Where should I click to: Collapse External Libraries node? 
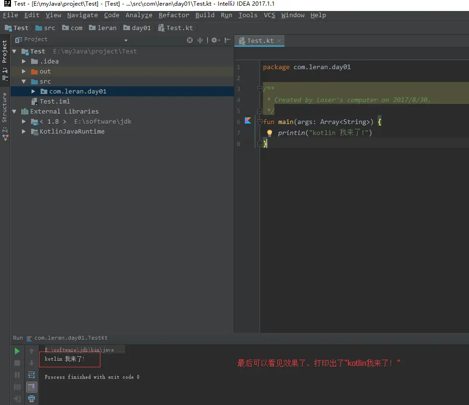click(14, 111)
